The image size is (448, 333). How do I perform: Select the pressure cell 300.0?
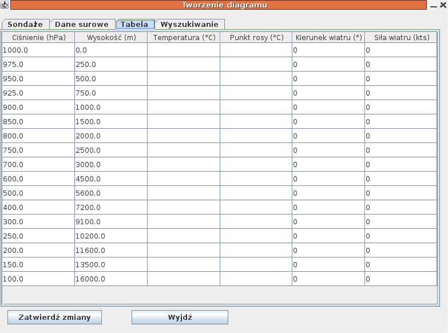pos(38,221)
